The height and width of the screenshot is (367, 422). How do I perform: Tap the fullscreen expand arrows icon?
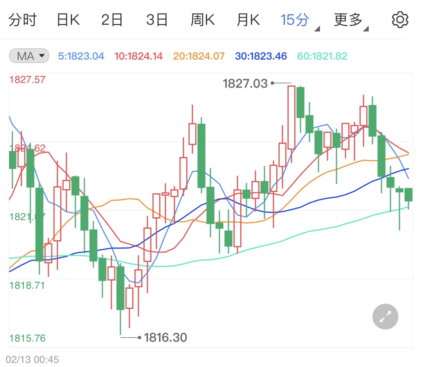385,317
